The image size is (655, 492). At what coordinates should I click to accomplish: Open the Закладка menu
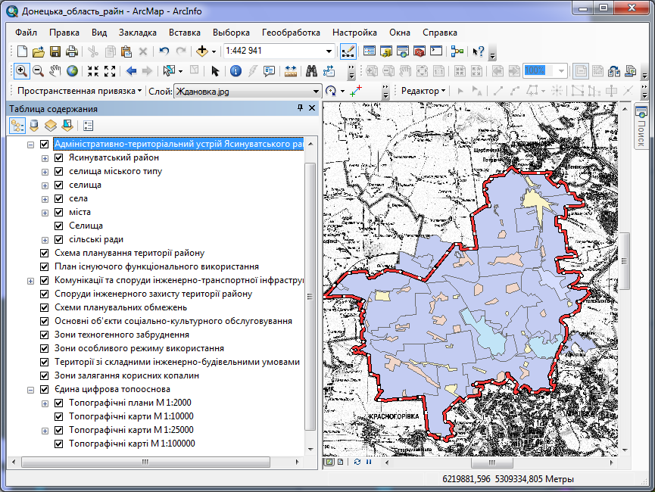(138, 33)
